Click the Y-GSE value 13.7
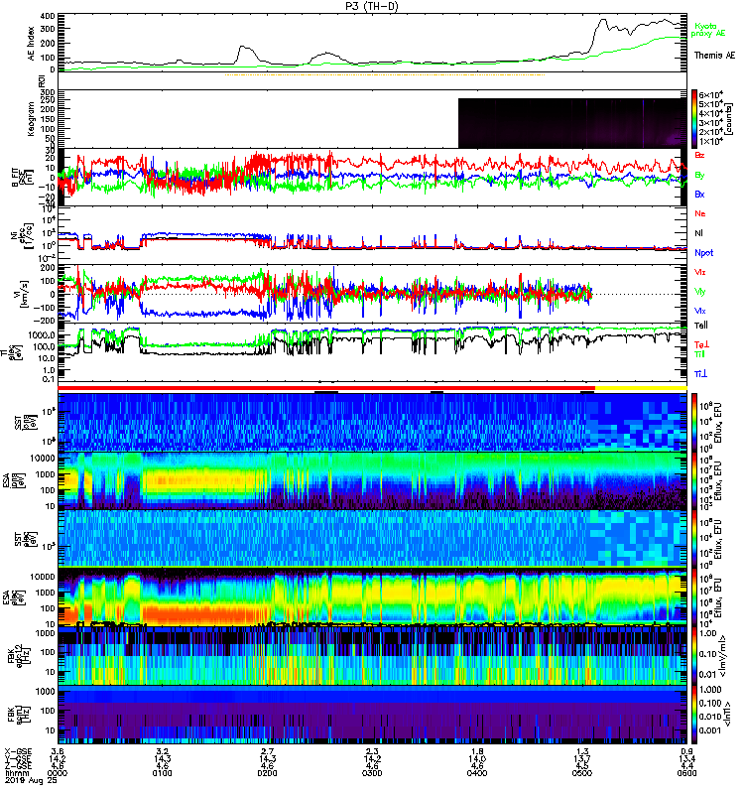Image resolution: width=744 pixels, height=794 pixels. (x=582, y=759)
